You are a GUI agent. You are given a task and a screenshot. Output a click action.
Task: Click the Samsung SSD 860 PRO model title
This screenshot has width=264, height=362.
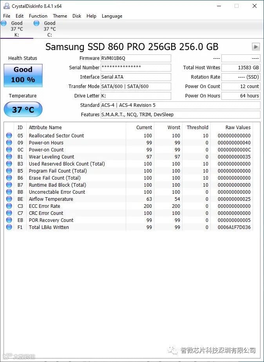(x=132, y=47)
